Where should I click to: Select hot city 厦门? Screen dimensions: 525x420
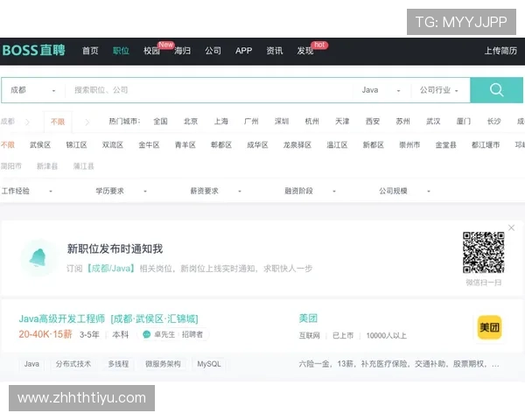[x=464, y=122]
